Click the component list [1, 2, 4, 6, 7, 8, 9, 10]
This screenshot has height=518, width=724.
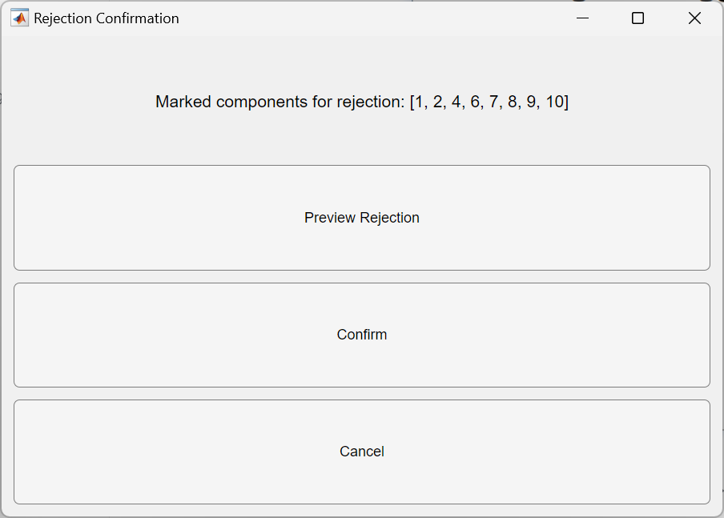[x=489, y=102]
